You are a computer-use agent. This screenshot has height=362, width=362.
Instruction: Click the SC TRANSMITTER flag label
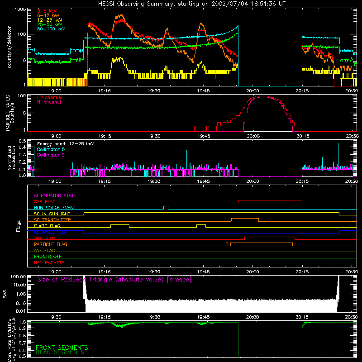(52, 219)
